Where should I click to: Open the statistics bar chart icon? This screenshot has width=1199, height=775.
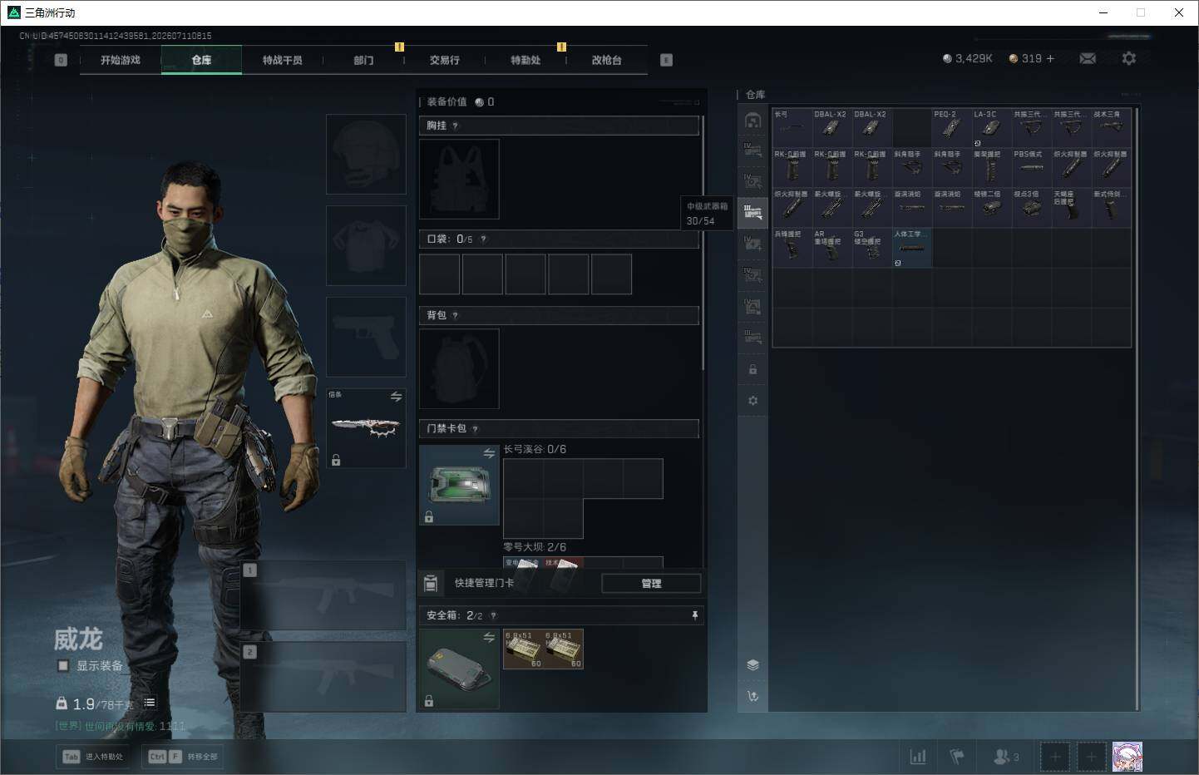pyautogui.click(x=918, y=757)
